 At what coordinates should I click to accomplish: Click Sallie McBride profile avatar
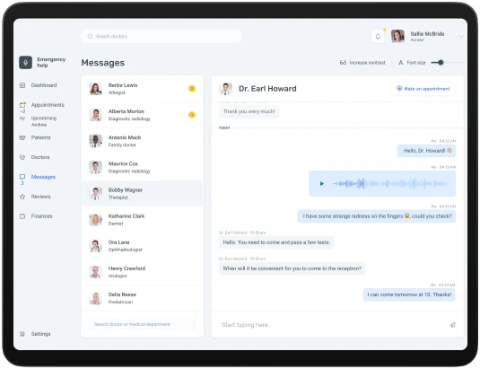tap(397, 36)
